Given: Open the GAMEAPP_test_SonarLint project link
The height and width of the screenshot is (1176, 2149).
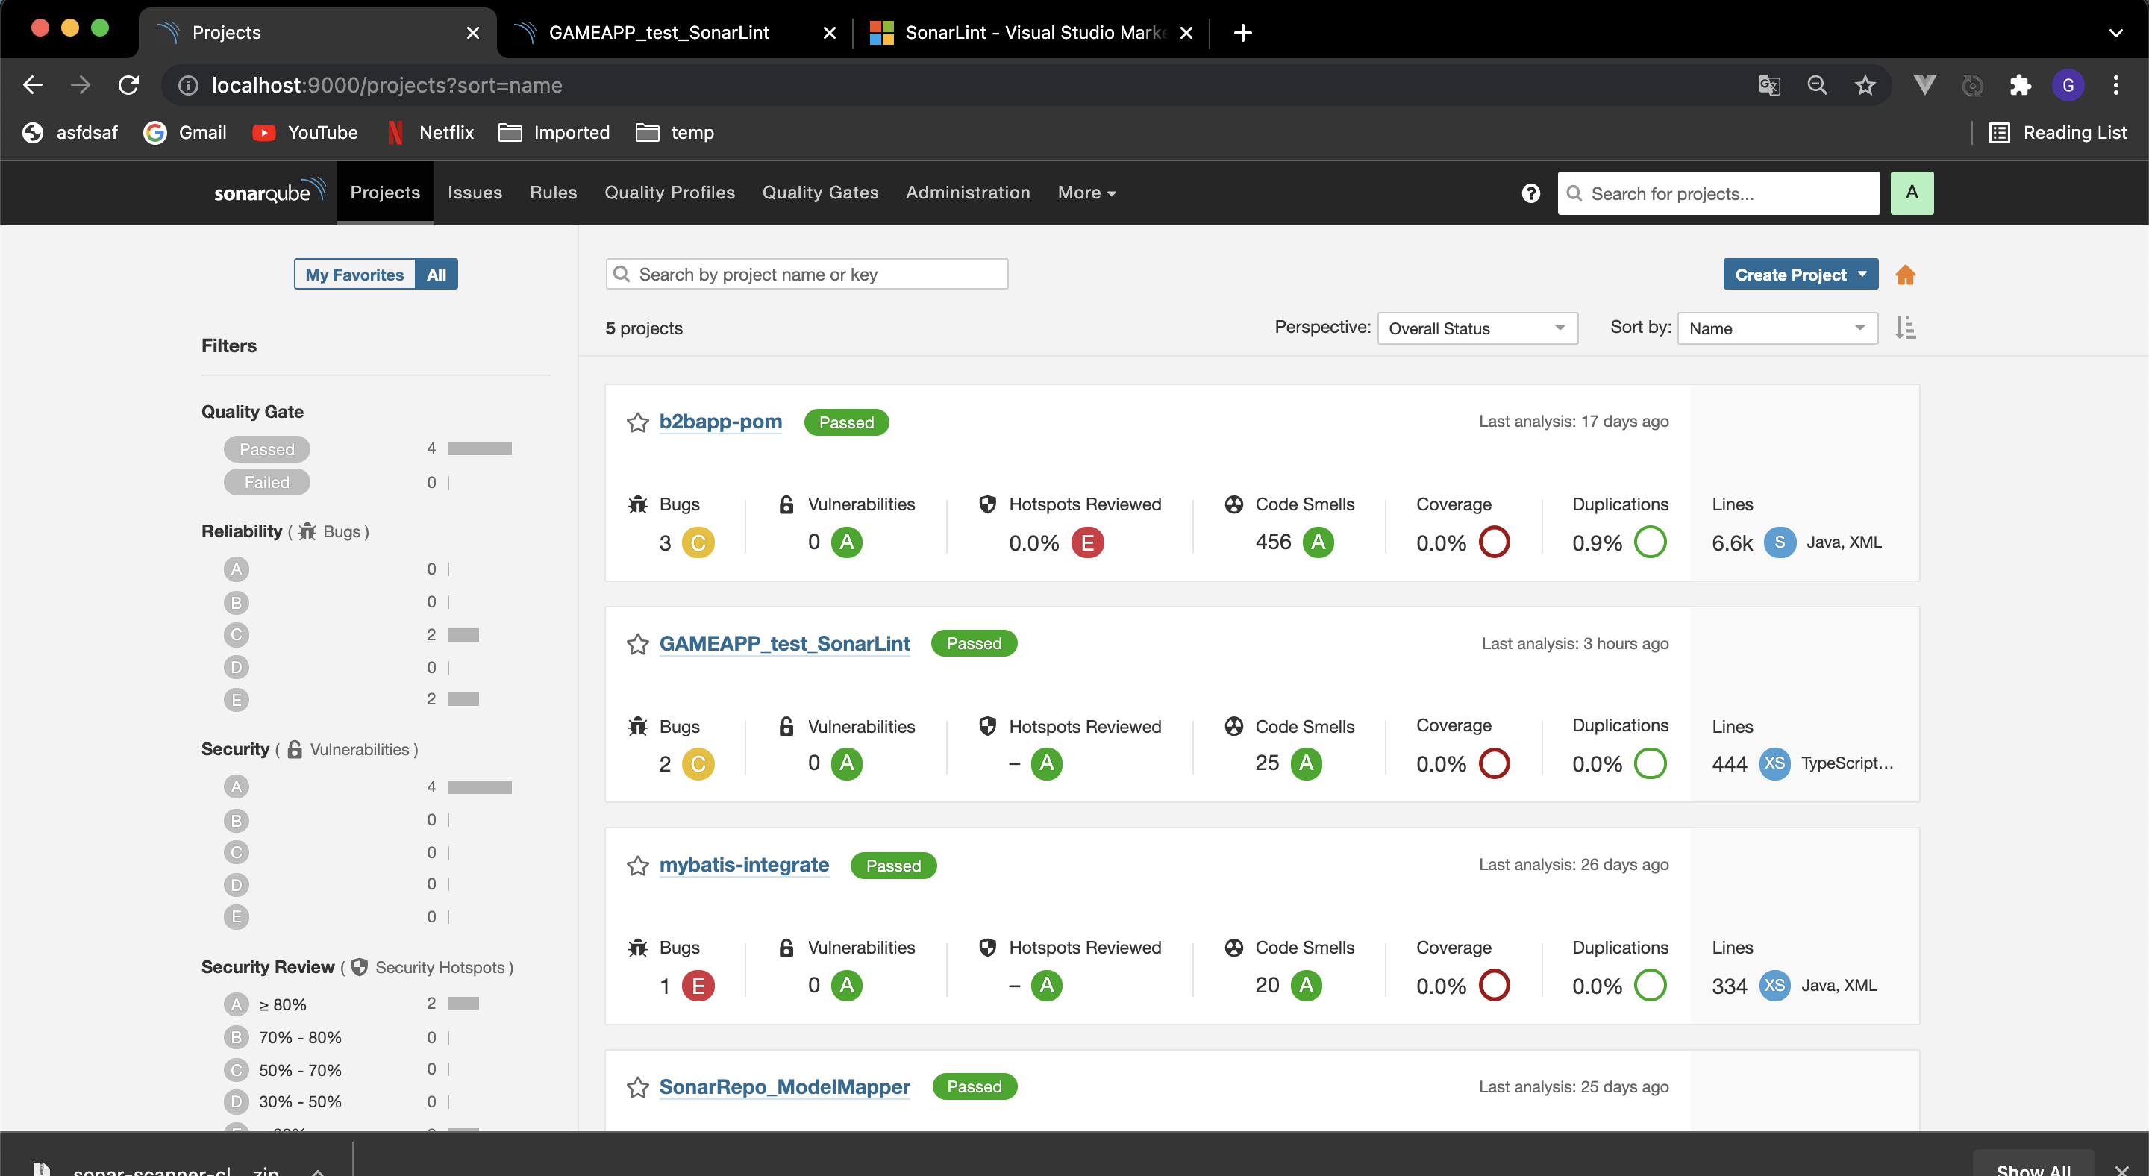Looking at the screenshot, I should 784,644.
